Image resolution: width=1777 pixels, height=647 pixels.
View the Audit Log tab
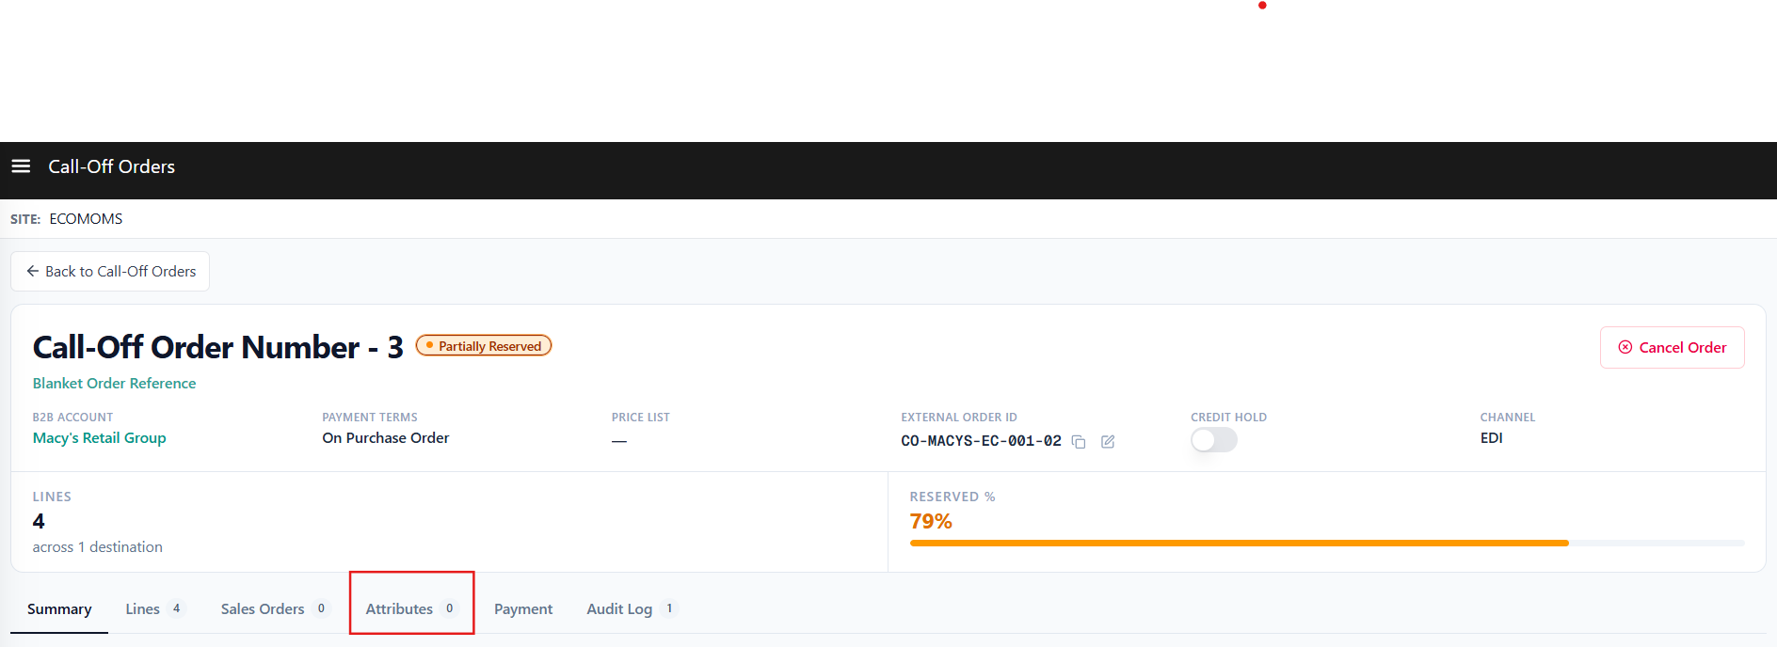pyautogui.click(x=632, y=609)
